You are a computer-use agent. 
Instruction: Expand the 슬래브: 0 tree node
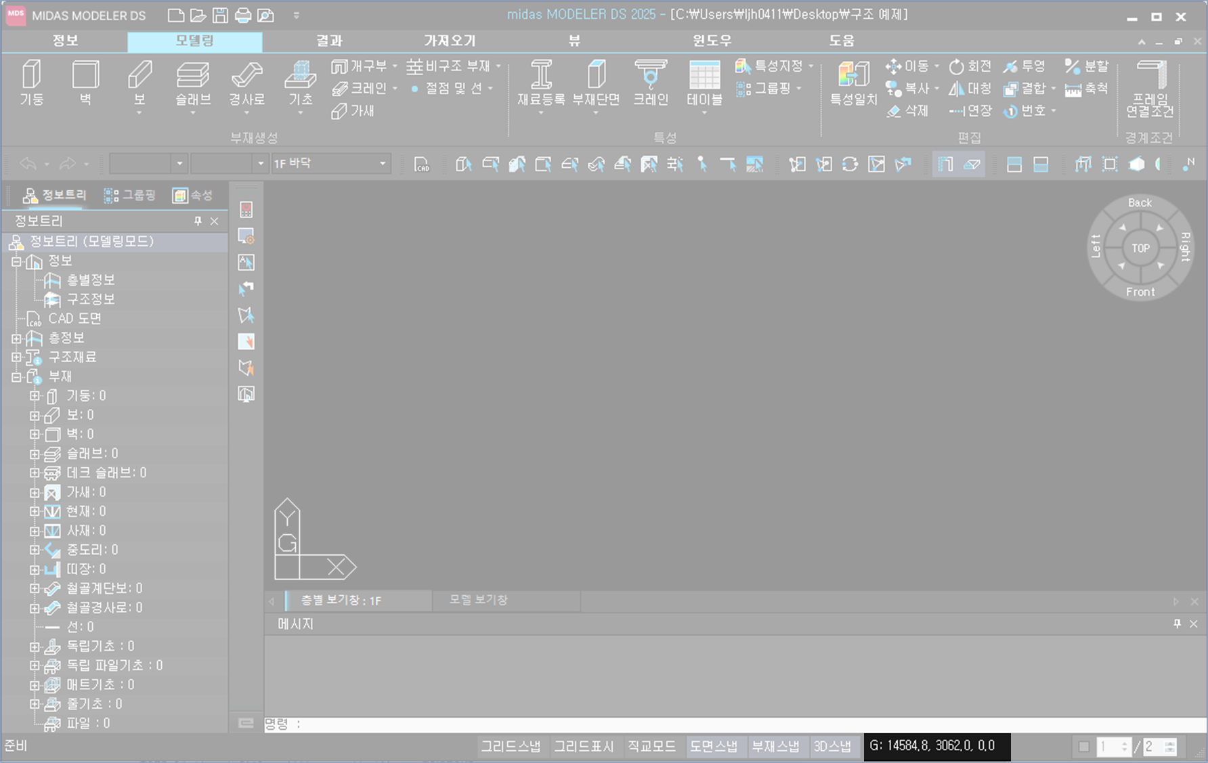click(x=35, y=454)
